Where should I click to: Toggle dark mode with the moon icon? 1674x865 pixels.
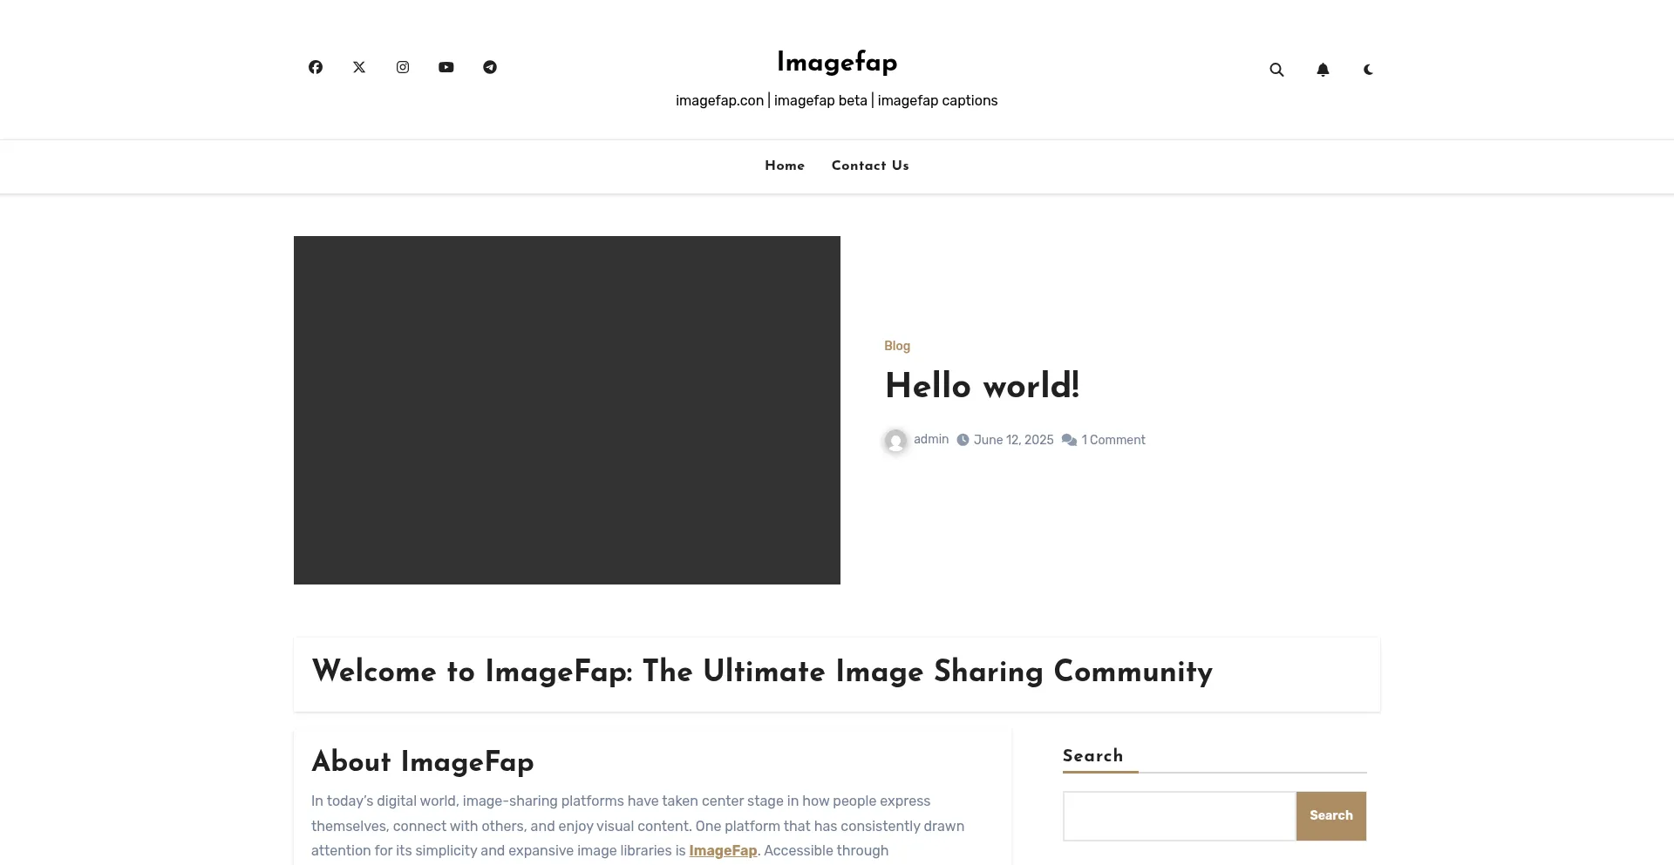coord(1368,70)
